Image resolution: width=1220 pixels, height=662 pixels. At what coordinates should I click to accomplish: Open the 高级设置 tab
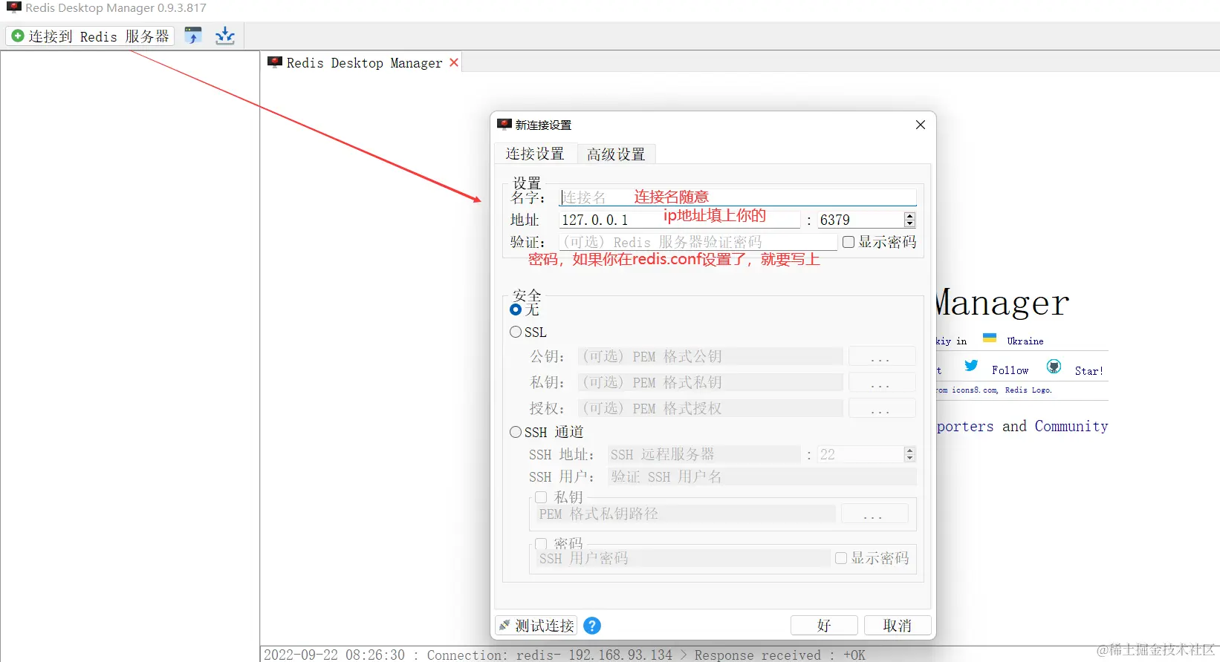pyautogui.click(x=616, y=154)
